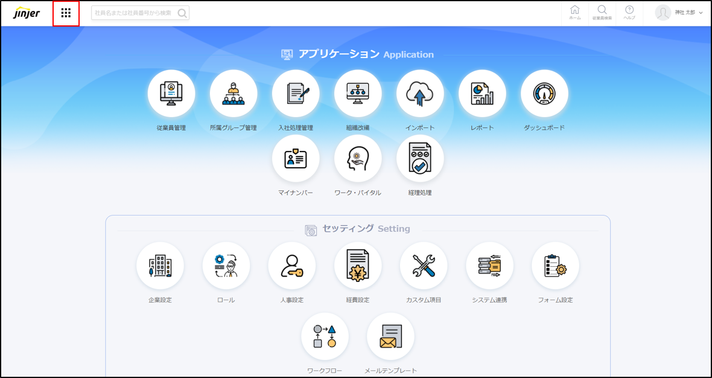Click the ダッシュボード label text
This screenshot has height=378, width=712.
pyautogui.click(x=544, y=127)
